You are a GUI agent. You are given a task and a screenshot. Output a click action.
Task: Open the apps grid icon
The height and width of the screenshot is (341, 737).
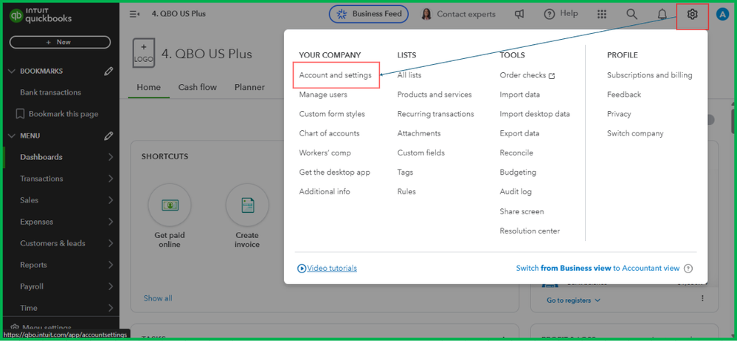coord(602,14)
